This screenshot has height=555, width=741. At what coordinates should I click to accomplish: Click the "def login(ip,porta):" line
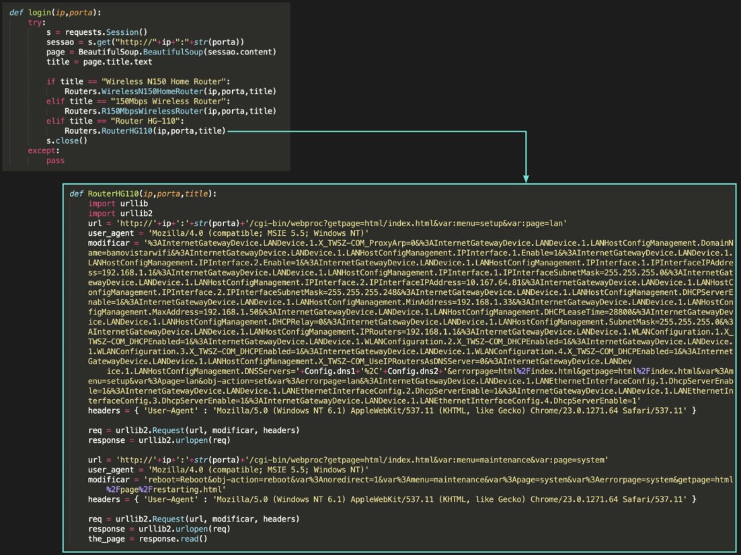(x=55, y=13)
